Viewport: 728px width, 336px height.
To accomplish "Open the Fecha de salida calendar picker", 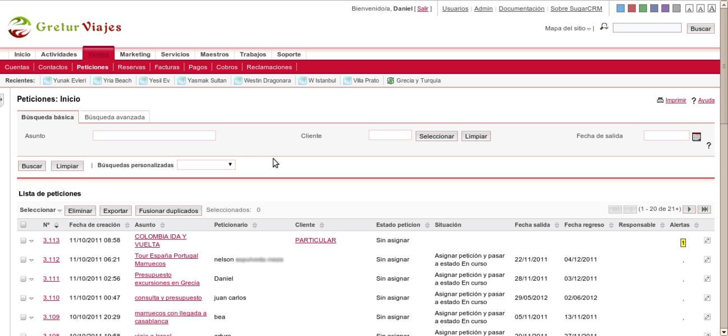I will [x=696, y=136].
